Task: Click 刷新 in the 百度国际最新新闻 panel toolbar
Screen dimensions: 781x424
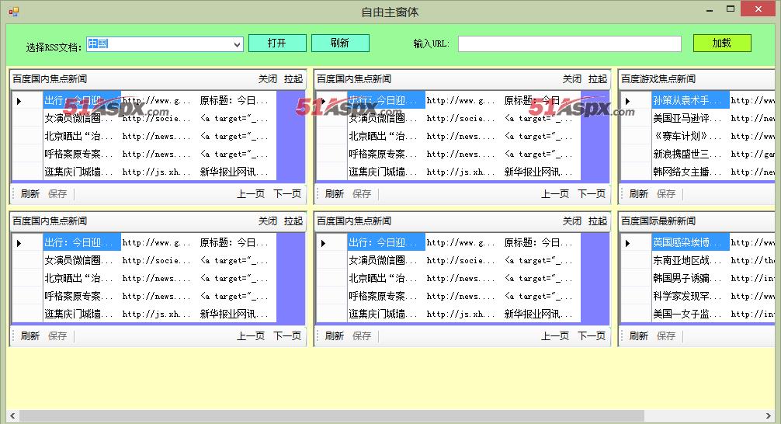Action: 639,335
